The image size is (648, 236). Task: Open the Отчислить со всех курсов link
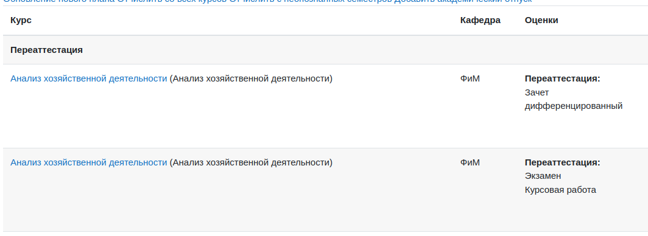coord(171,1)
